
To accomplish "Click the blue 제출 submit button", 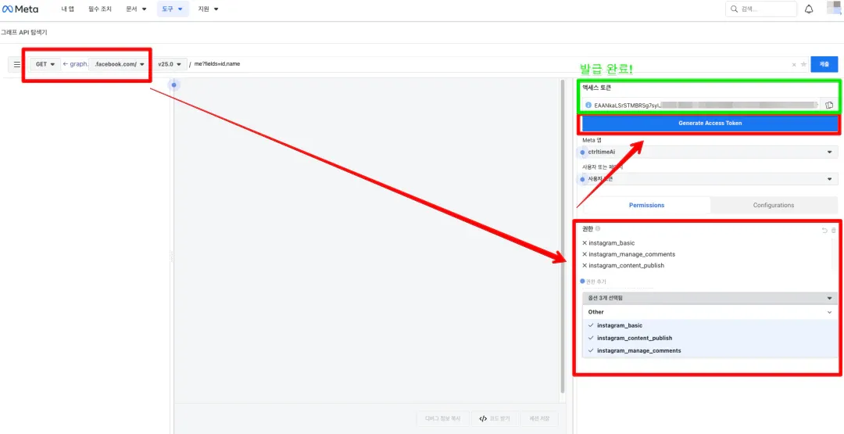I will pyautogui.click(x=824, y=64).
